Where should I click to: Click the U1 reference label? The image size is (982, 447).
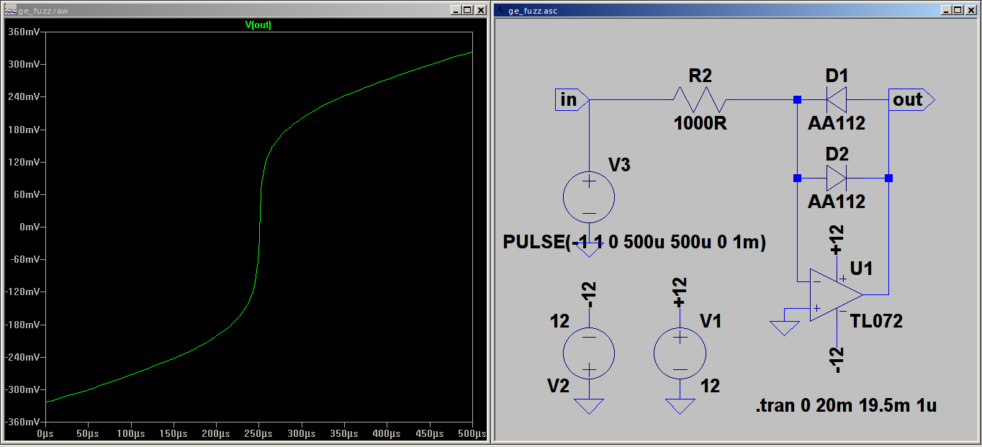pyautogui.click(x=862, y=268)
